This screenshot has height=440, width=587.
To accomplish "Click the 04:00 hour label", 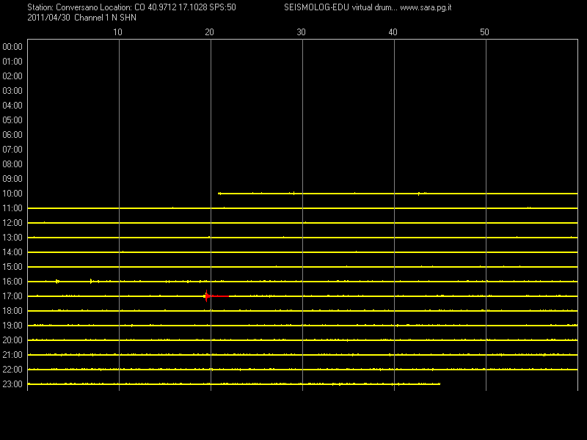I will tap(12, 106).
